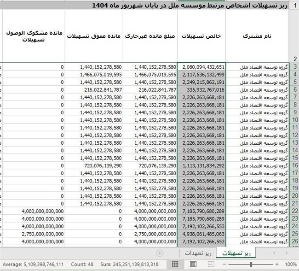
Task: Select the نام مشتری header cell
Action: (x=257, y=36)
